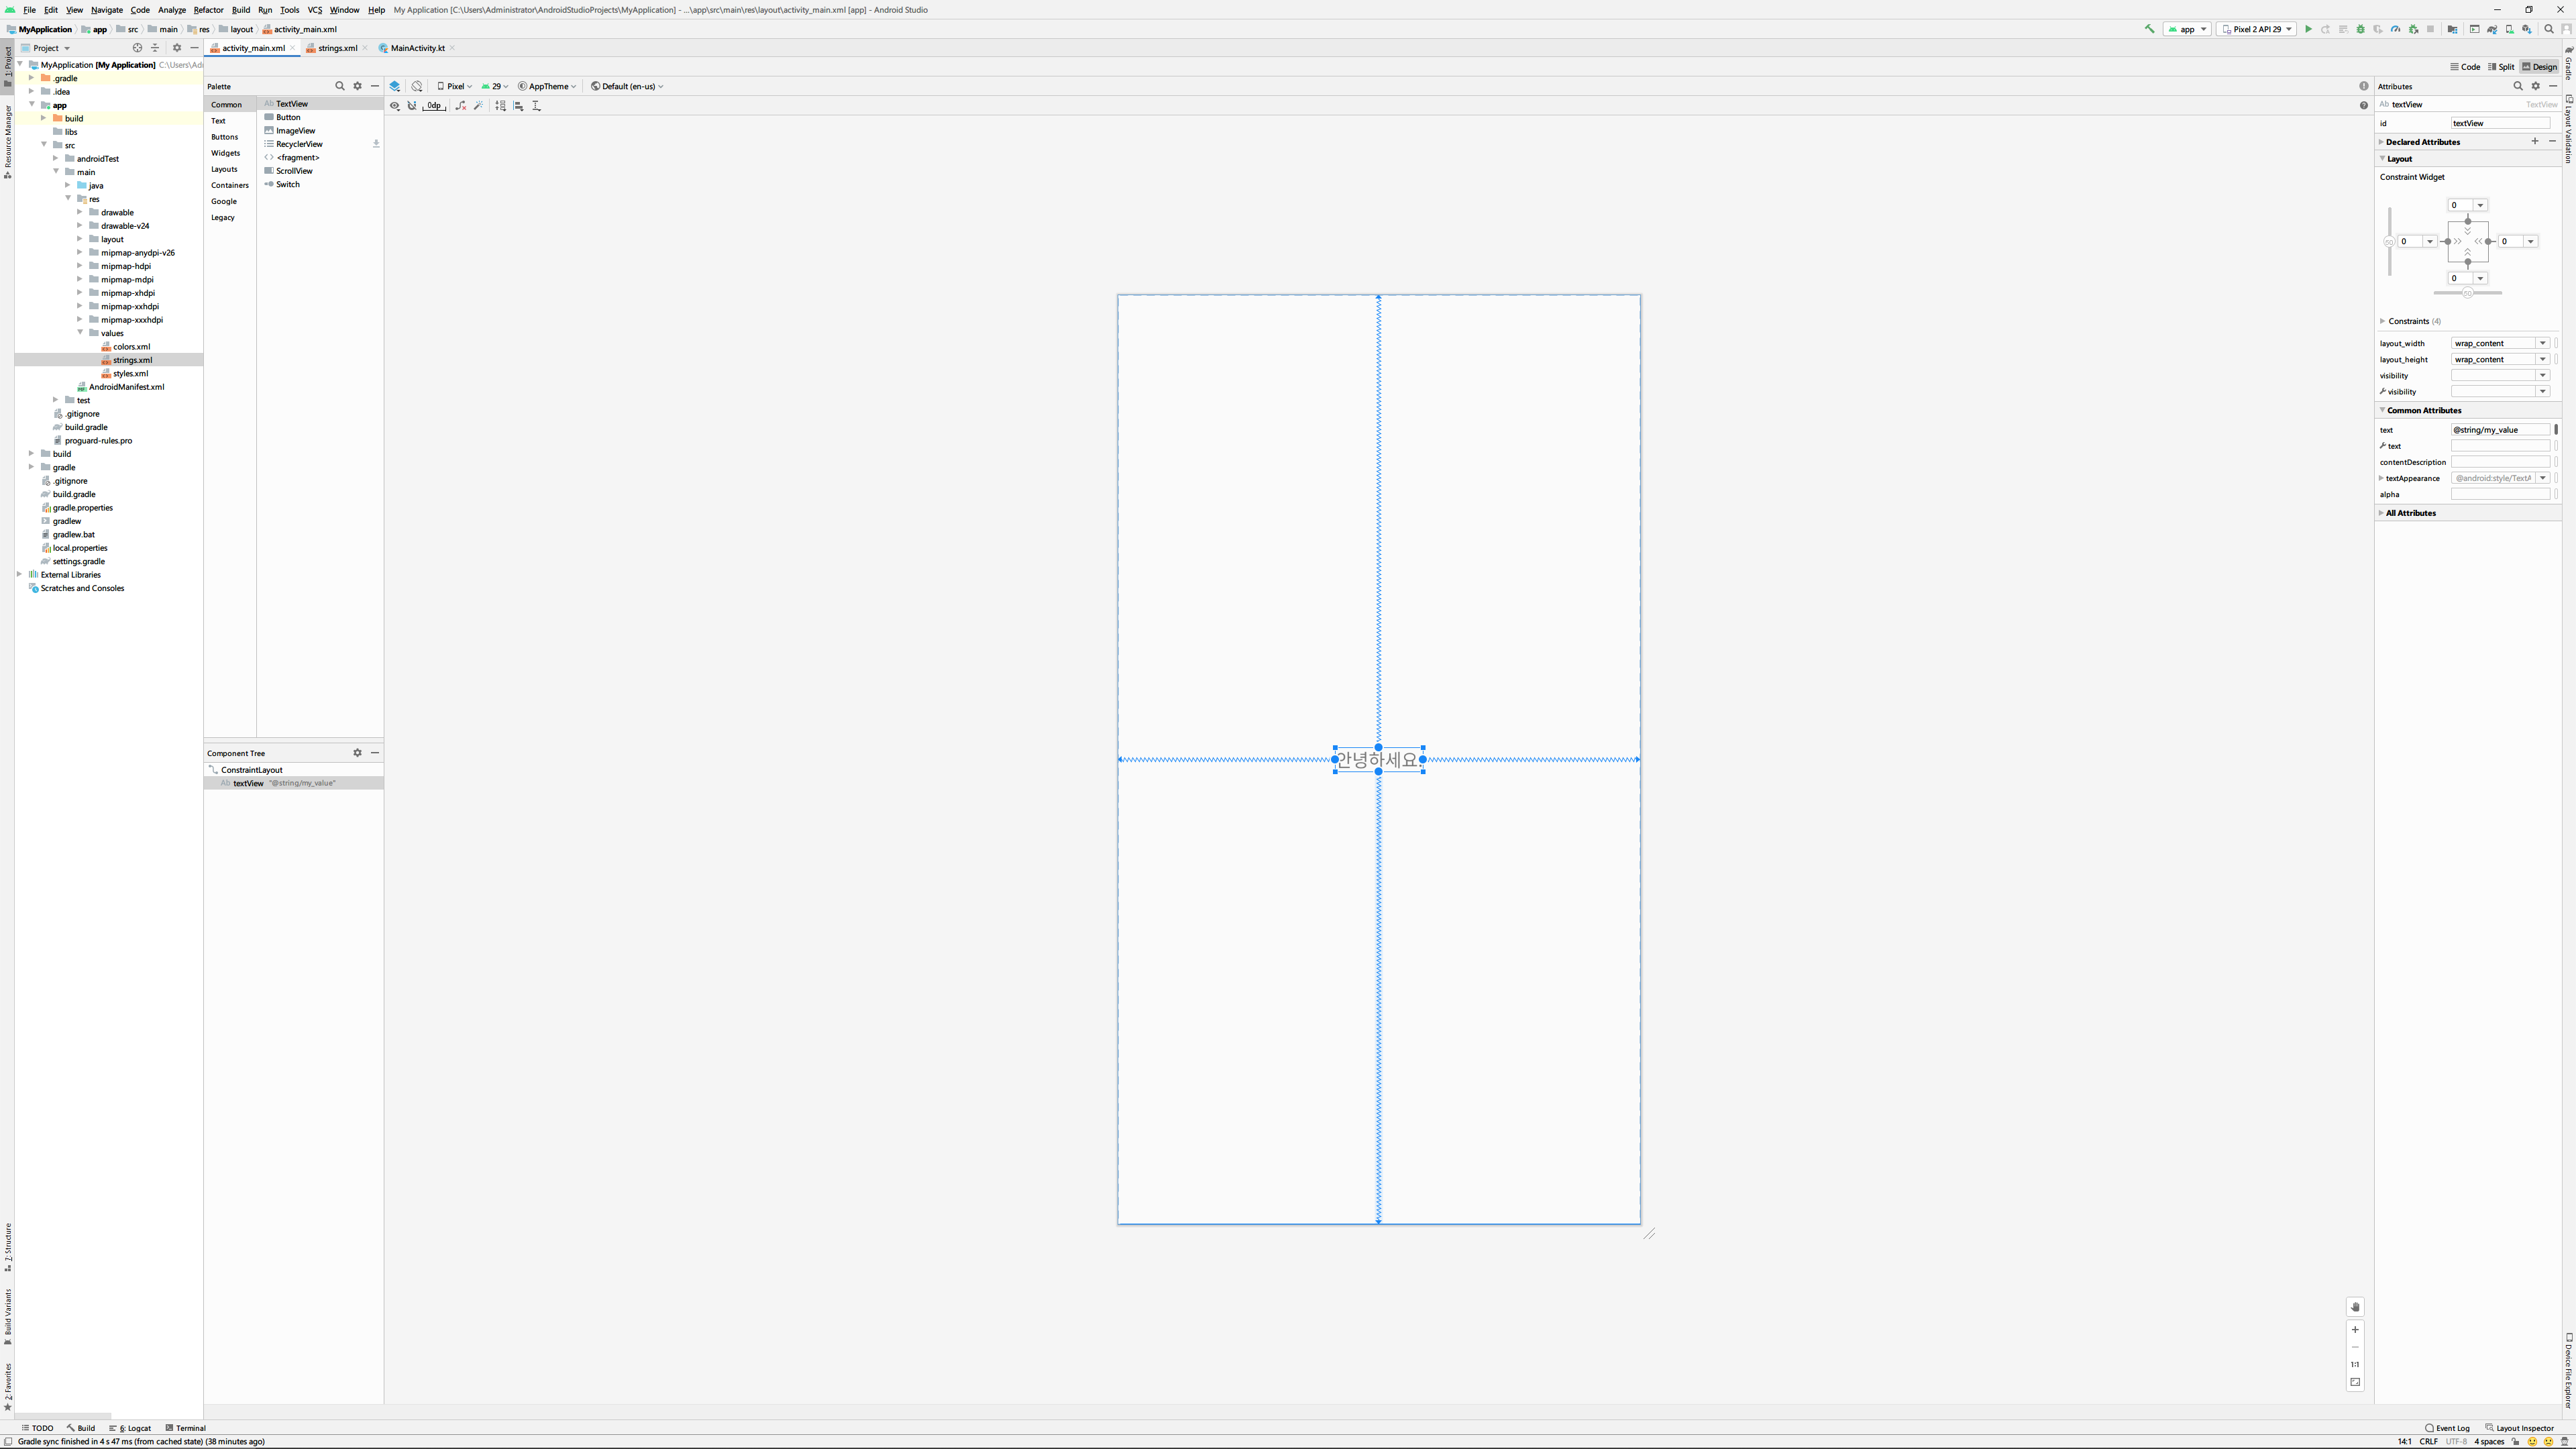Expand the All Attributes section
The image size is (2576, 1449).
[2411, 513]
